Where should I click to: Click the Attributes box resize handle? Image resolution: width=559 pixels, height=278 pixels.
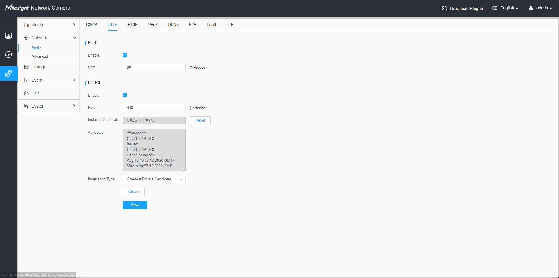[184, 169]
